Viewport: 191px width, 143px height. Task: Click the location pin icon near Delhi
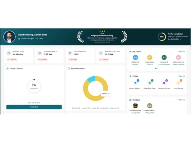[37, 39]
